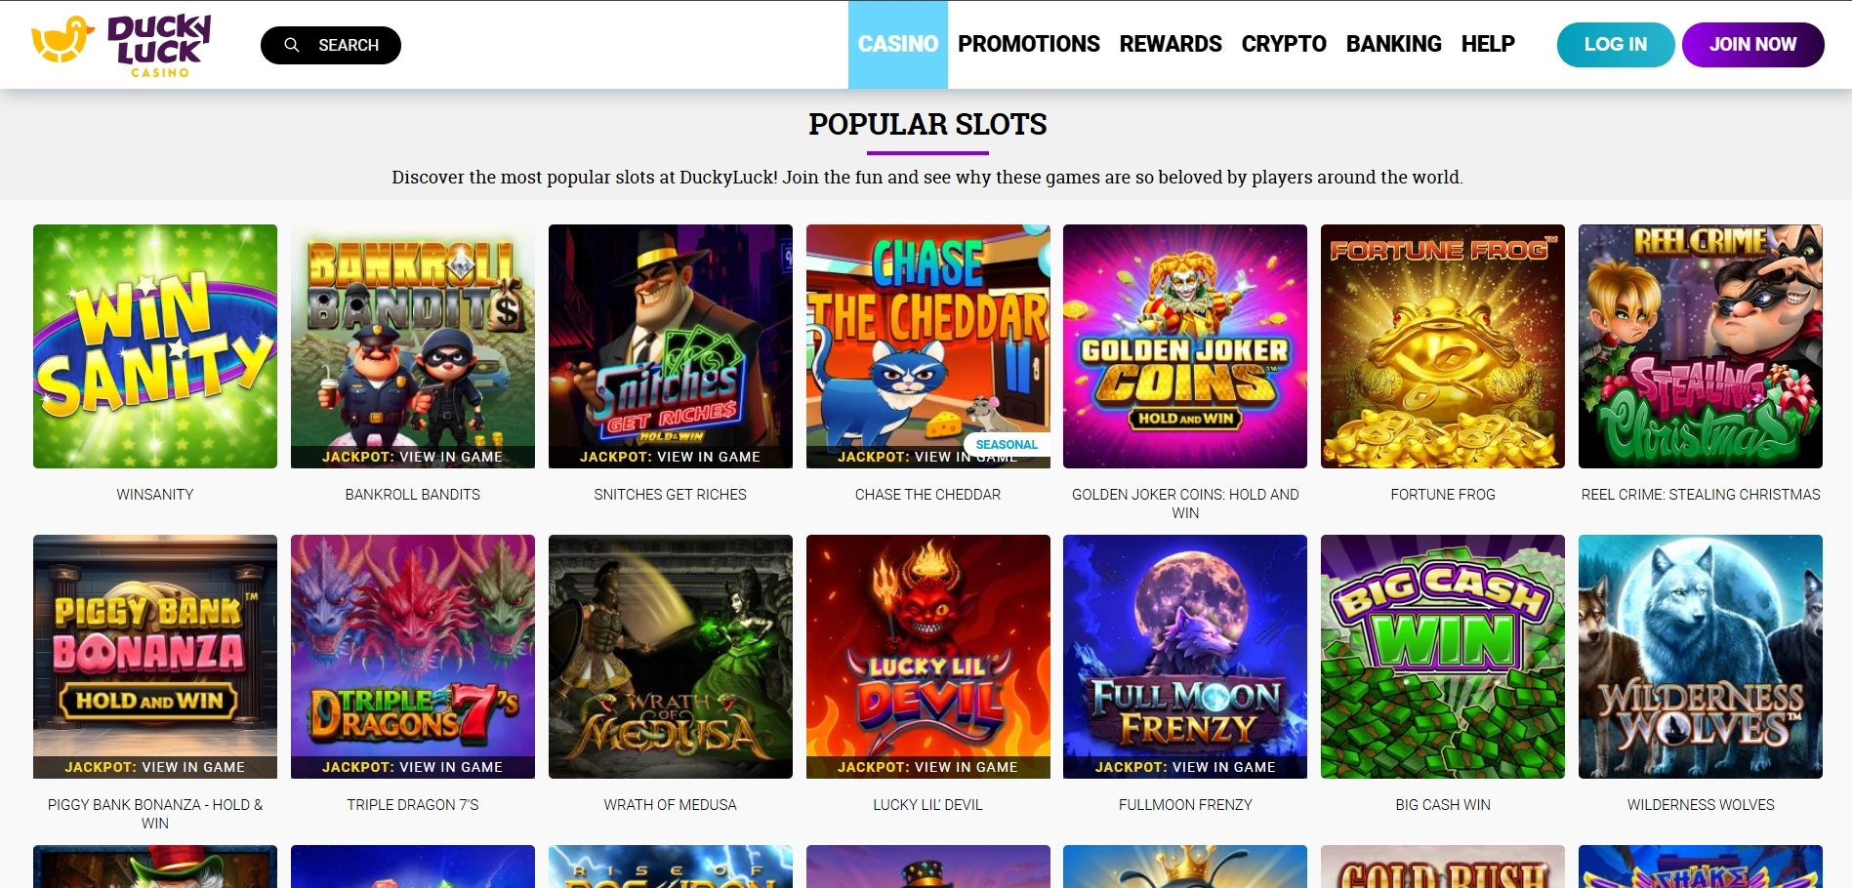This screenshot has width=1852, height=888.
Task: Click the FULLMOON FRENZY title
Action: pos(1185,805)
